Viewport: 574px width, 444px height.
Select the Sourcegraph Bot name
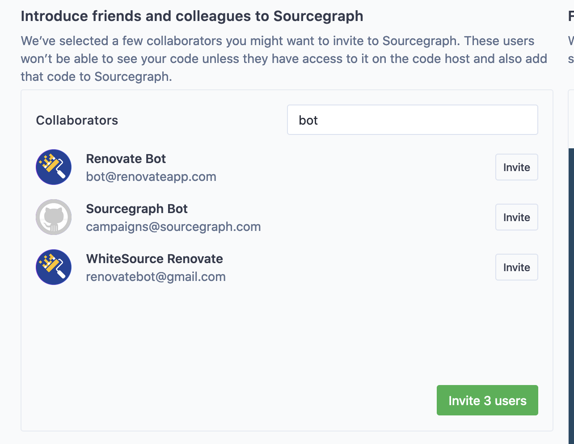click(x=137, y=209)
